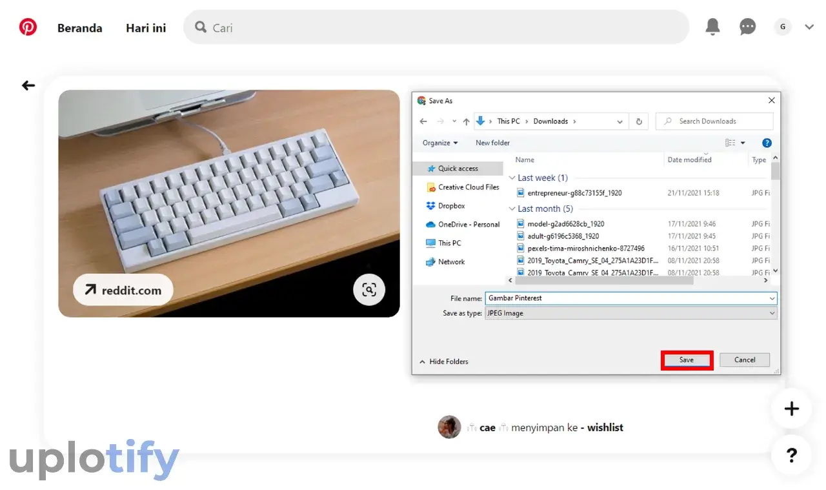Click the visual search lens icon
This screenshot has height=490, width=826.
pos(369,290)
